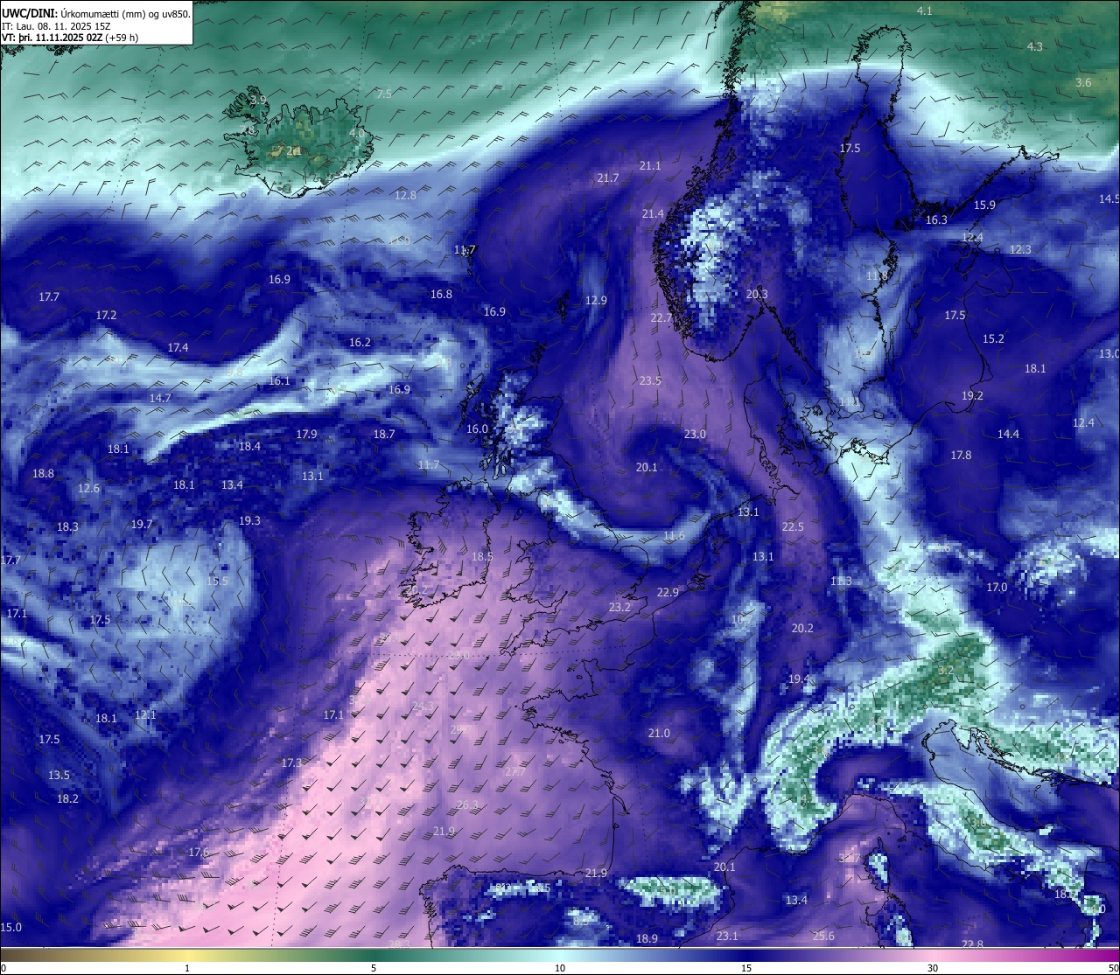Click the map value 23.1
1120x975 pixels.
[x=727, y=936]
